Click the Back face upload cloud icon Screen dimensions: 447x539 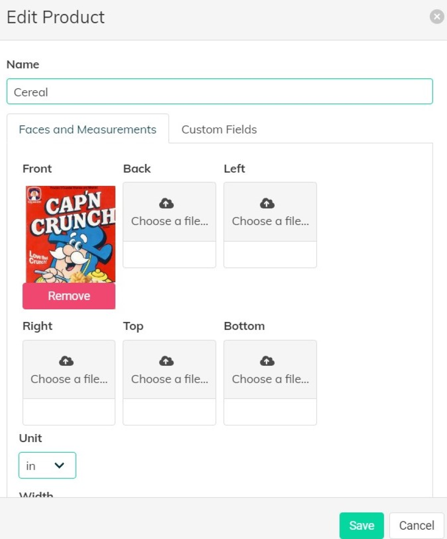(166, 203)
